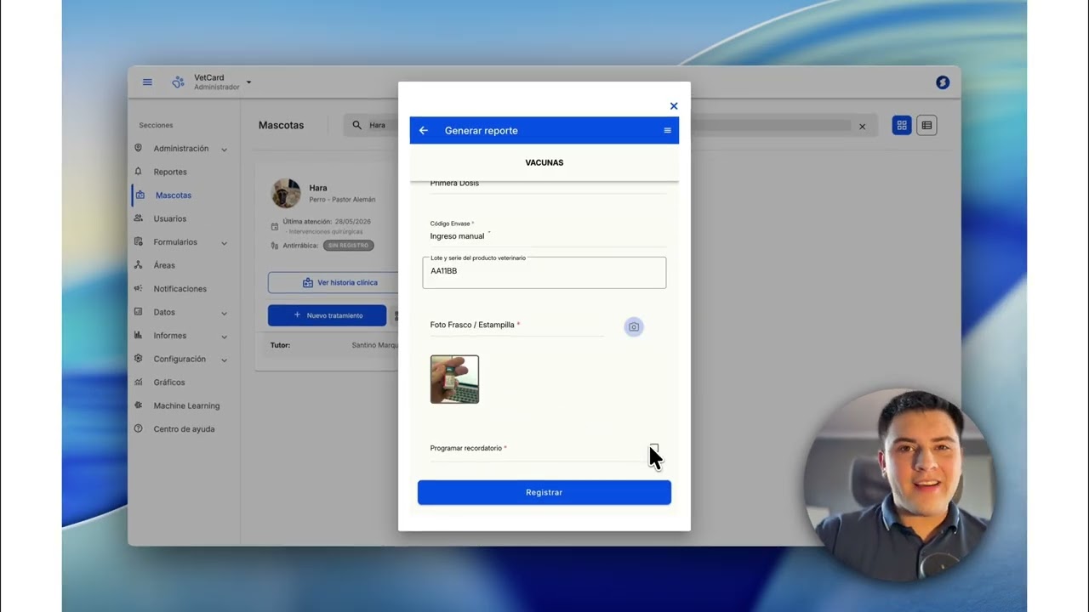Click Nuevo tratamiento button
The image size is (1089, 612).
click(x=328, y=315)
